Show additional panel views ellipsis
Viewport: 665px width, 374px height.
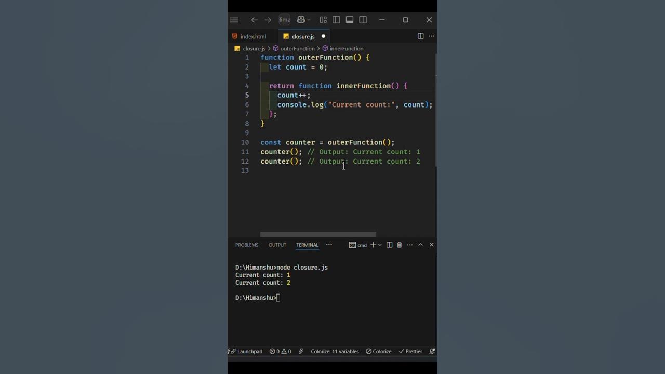pos(329,245)
